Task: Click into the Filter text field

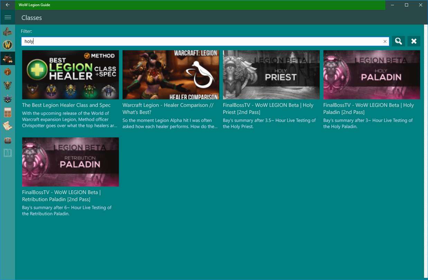Action: (205, 41)
